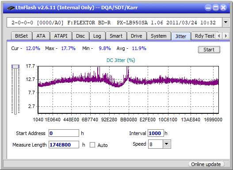Focus the Measure Length field
The height and width of the screenshot is (170, 233).
click(x=64, y=145)
